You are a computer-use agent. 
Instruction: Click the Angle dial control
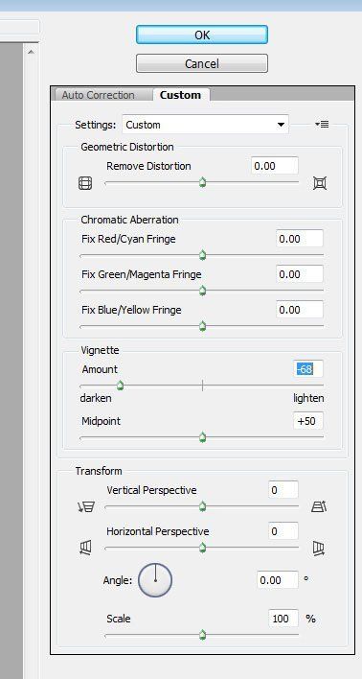(x=155, y=580)
